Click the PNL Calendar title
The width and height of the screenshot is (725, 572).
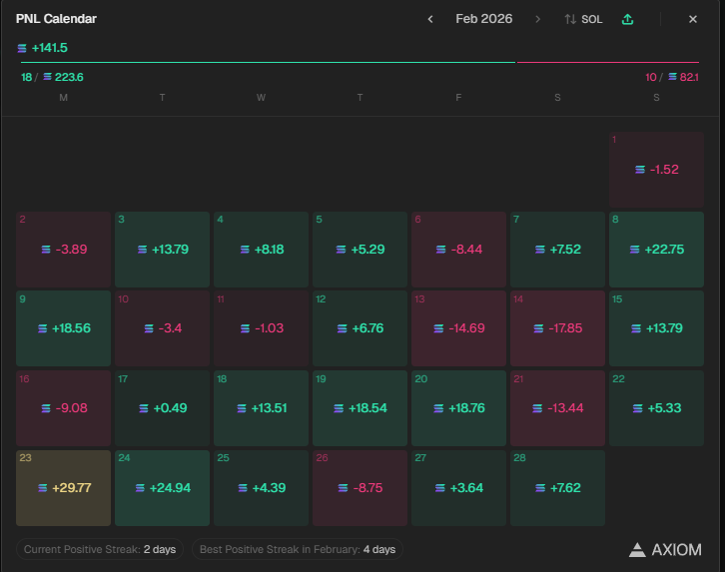[56, 19]
